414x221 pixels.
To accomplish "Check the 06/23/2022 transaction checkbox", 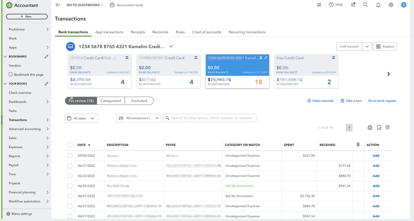I will tap(70, 176).
